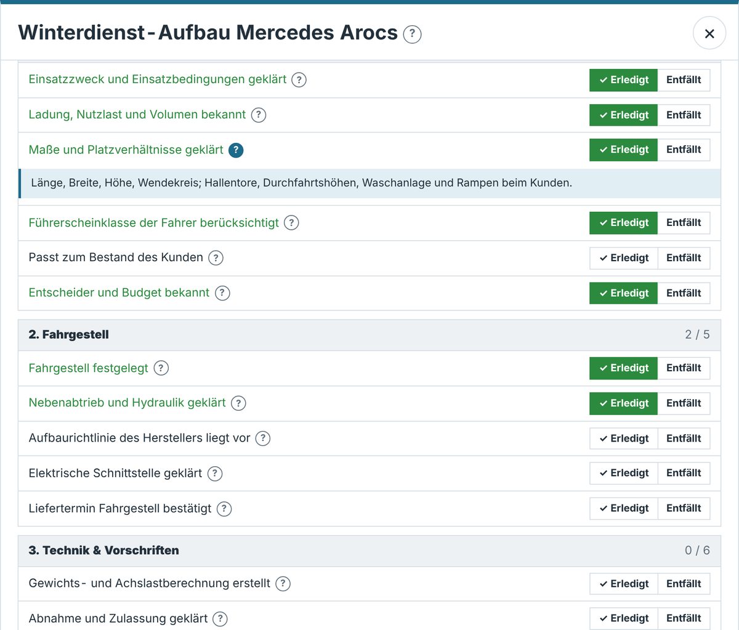Image resolution: width=739 pixels, height=630 pixels.
Task: Choose Entfällt for Liefertermin Fahrgestell bestätigt
Action: [x=684, y=508]
